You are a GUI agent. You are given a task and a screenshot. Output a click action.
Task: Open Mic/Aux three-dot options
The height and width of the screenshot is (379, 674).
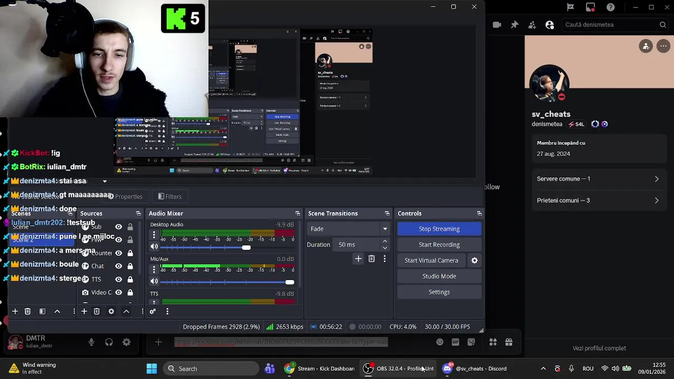click(154, 270)
